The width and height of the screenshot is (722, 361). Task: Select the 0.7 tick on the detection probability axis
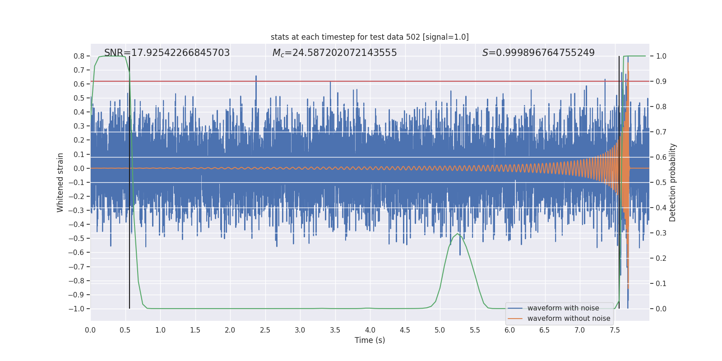coord(661,132)
